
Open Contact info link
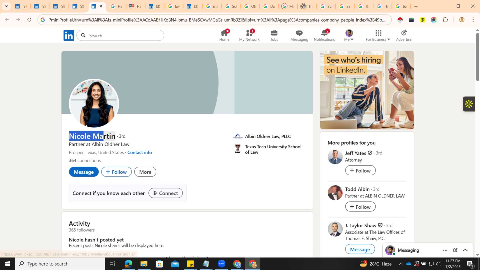pos(139,152)
